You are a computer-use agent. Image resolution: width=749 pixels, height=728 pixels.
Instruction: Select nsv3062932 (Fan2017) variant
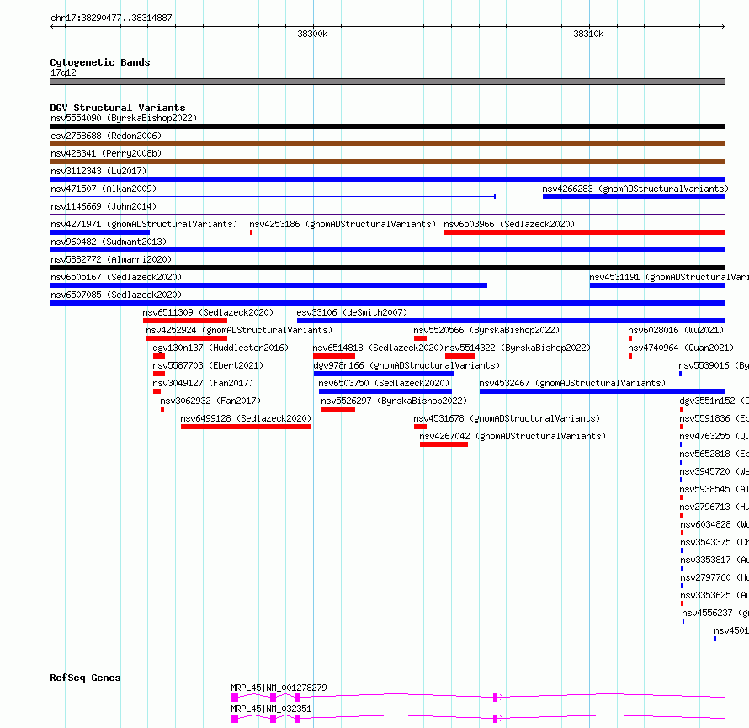[x=210, y=401]
